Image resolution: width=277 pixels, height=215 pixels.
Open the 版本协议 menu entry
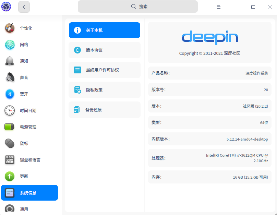tap(105, 50)
